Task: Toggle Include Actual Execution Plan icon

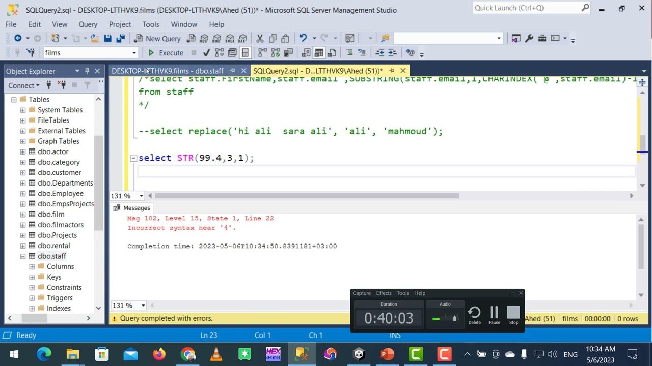Action: pos(263,53)
